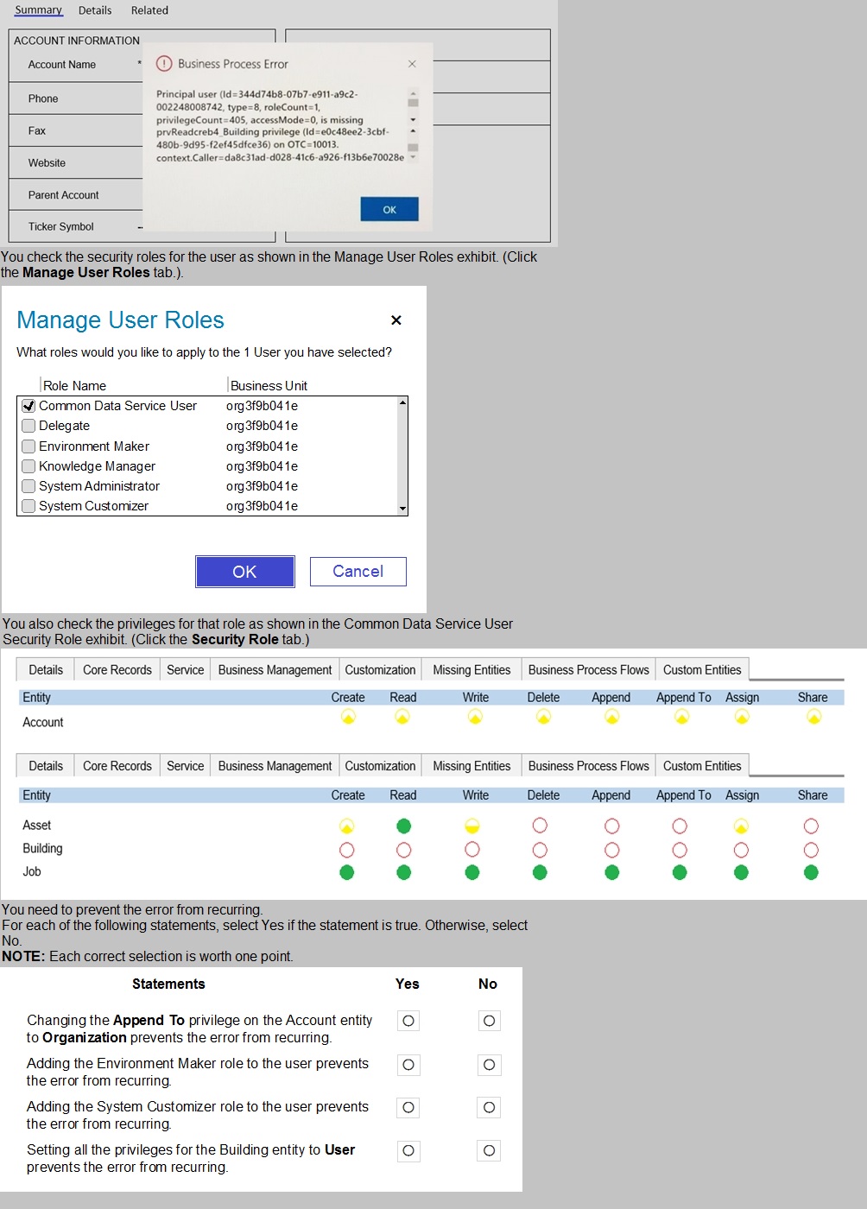Click the Building Create privilege empty circle
This screenshot has height=1209, width=867.
pyautogui.click(x=347, y=850)
